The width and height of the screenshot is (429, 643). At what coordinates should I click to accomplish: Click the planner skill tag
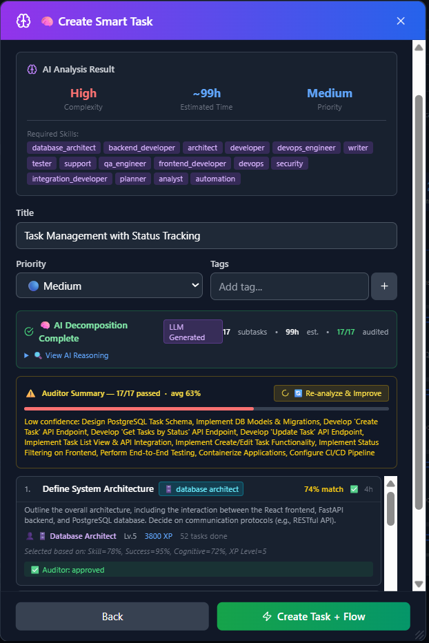(133, 179)
